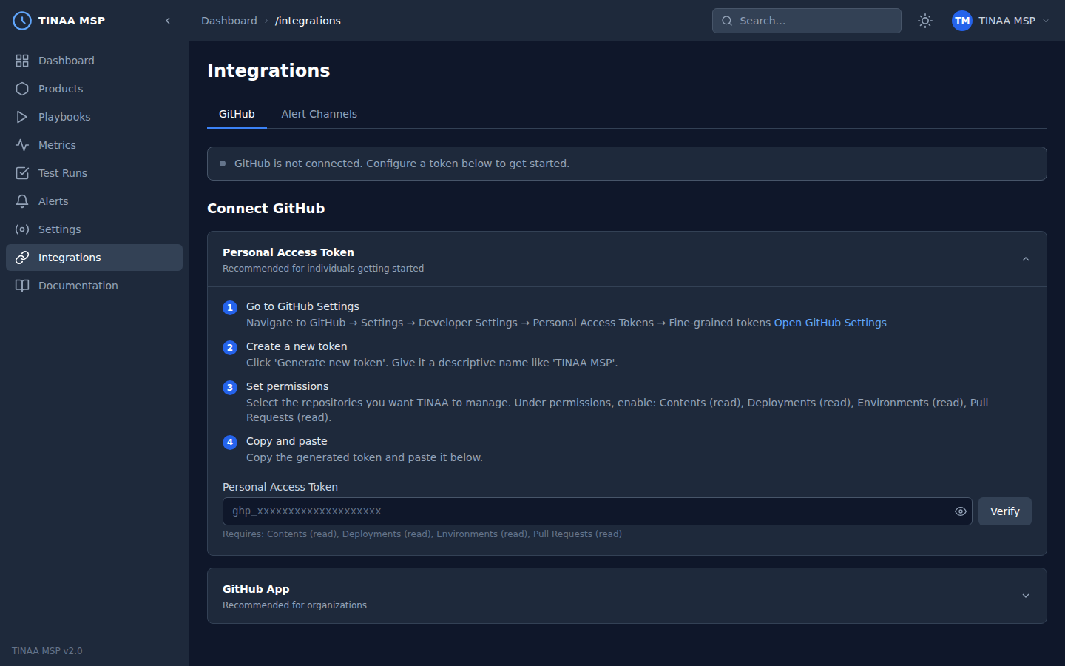
Task: Switch to the GitHub tab
Action: [237, 114]
